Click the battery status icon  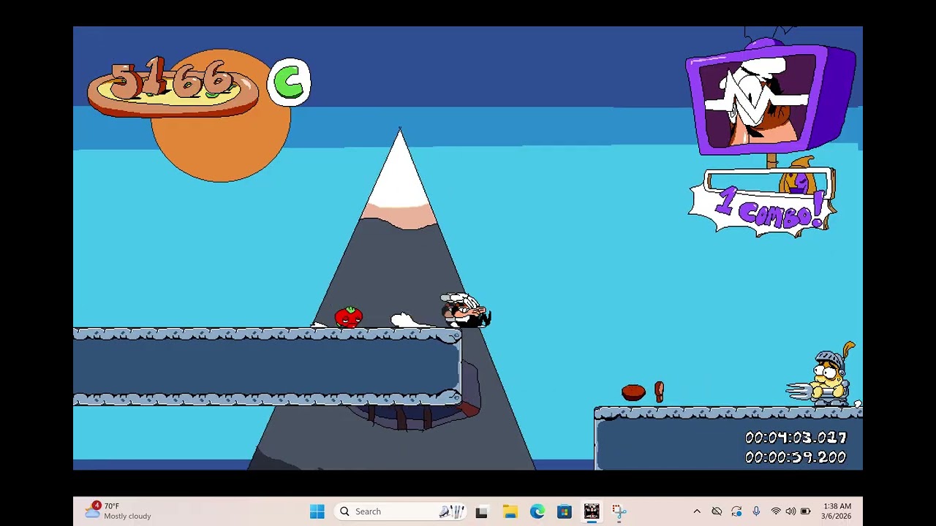(805, 511)
